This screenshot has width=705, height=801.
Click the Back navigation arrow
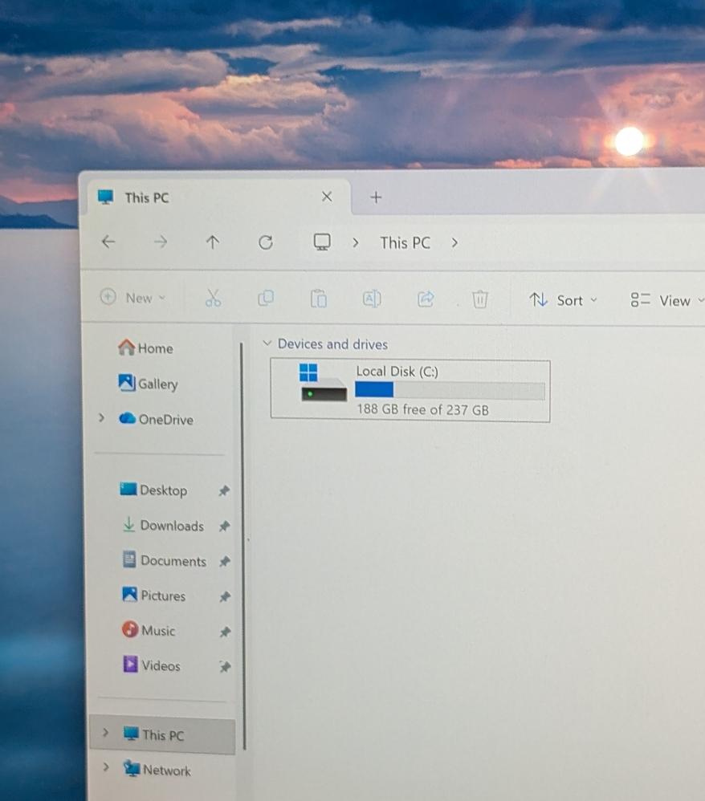108,242
